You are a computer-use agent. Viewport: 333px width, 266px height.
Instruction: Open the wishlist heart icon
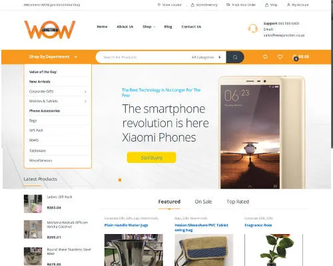click(x=280, y=57)
